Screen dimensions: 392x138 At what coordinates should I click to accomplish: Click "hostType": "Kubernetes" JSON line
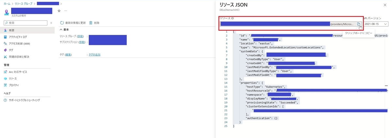click(x=266, y=87)
